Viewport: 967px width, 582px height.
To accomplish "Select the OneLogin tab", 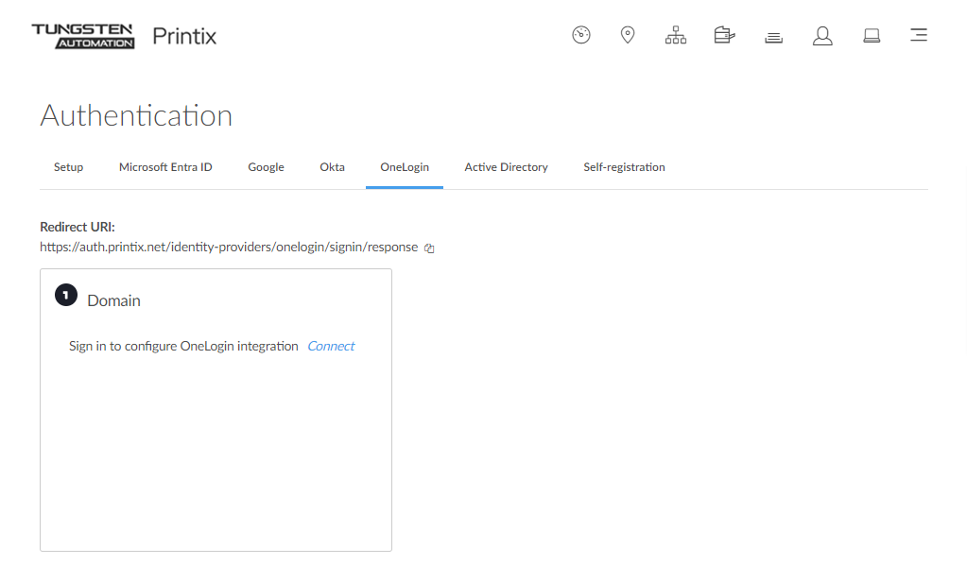I will click(x=405, y=167).
